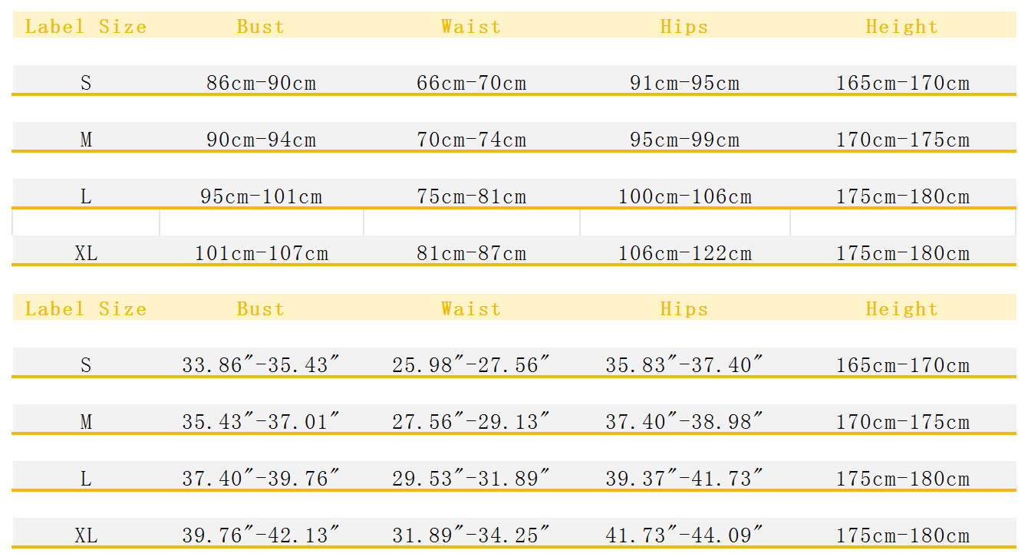Select the 101cm-107cm bust value
The image size is (1028, 560).
[261, 253]
